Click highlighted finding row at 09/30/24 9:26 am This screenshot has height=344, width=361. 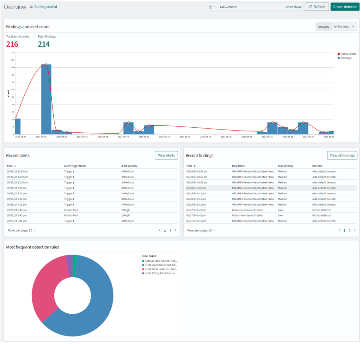coord(271,188)
